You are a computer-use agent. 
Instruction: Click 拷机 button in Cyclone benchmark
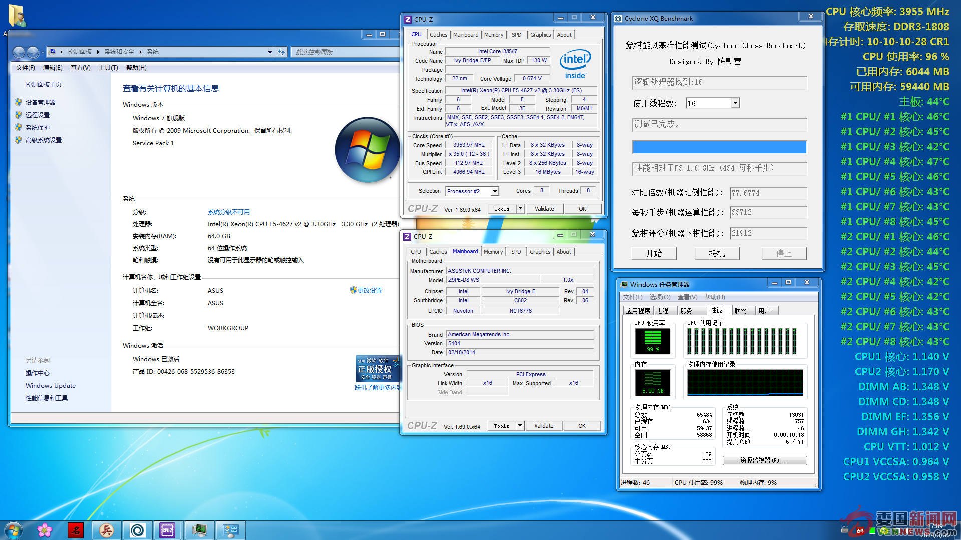tap(717, 253)
